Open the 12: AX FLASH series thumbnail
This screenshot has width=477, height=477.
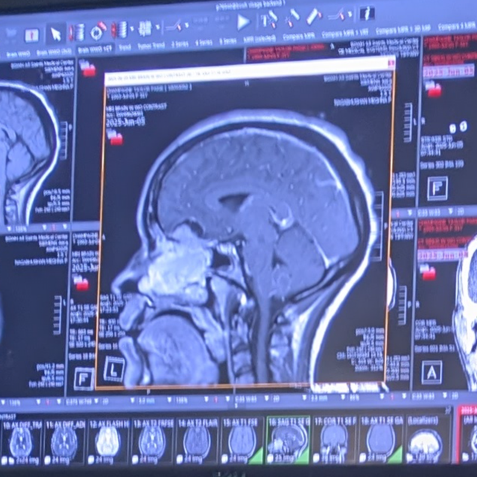click(108, 442)
